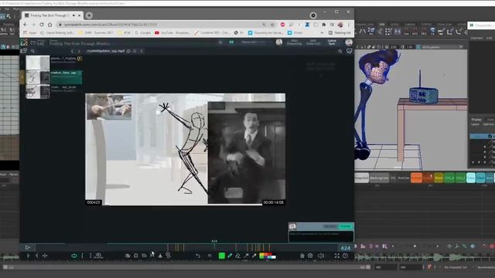495x278 pixels.
Task: Select the highlighted middle review thumbnail
Action: pyautogui.click(x=38, y=77)
